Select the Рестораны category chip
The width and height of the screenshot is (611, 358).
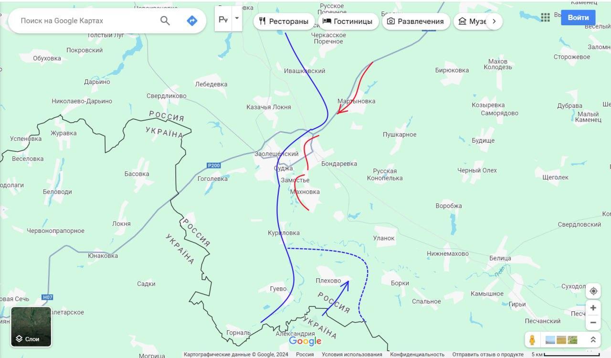click(284, 21)
